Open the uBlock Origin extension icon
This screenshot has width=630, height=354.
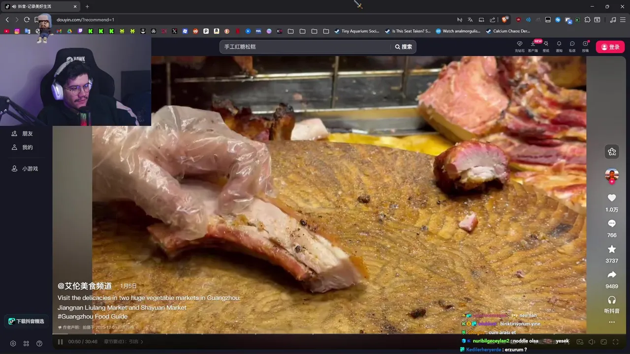click(x=518, y=20)
